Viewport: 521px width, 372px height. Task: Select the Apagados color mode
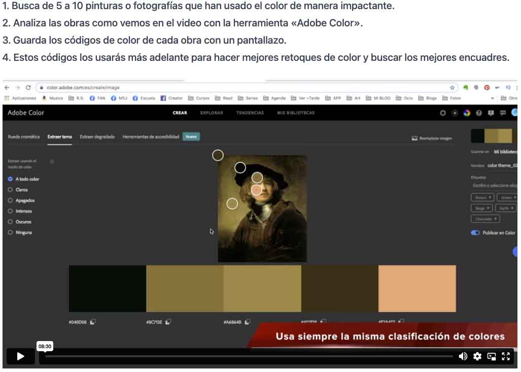21,200
